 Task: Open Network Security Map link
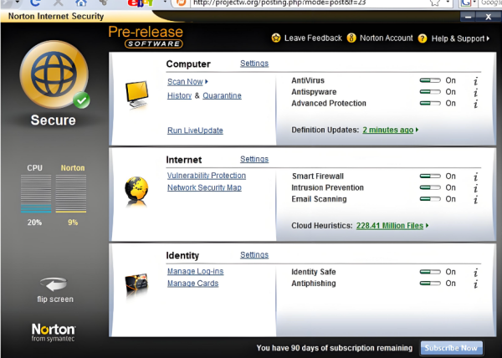coord(204,187)
